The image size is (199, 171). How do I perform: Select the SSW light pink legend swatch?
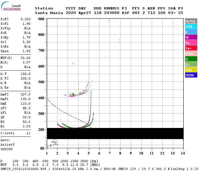tap(191, 54)
